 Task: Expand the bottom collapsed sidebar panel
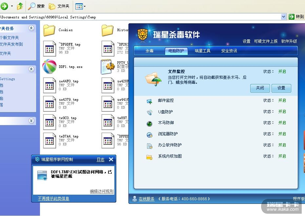[31, 120]
